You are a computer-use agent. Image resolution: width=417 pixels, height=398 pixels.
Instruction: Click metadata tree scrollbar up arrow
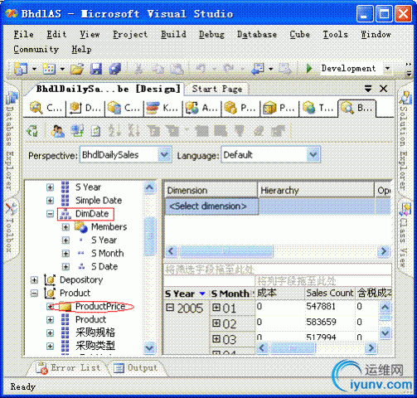(x=149, y=188)
